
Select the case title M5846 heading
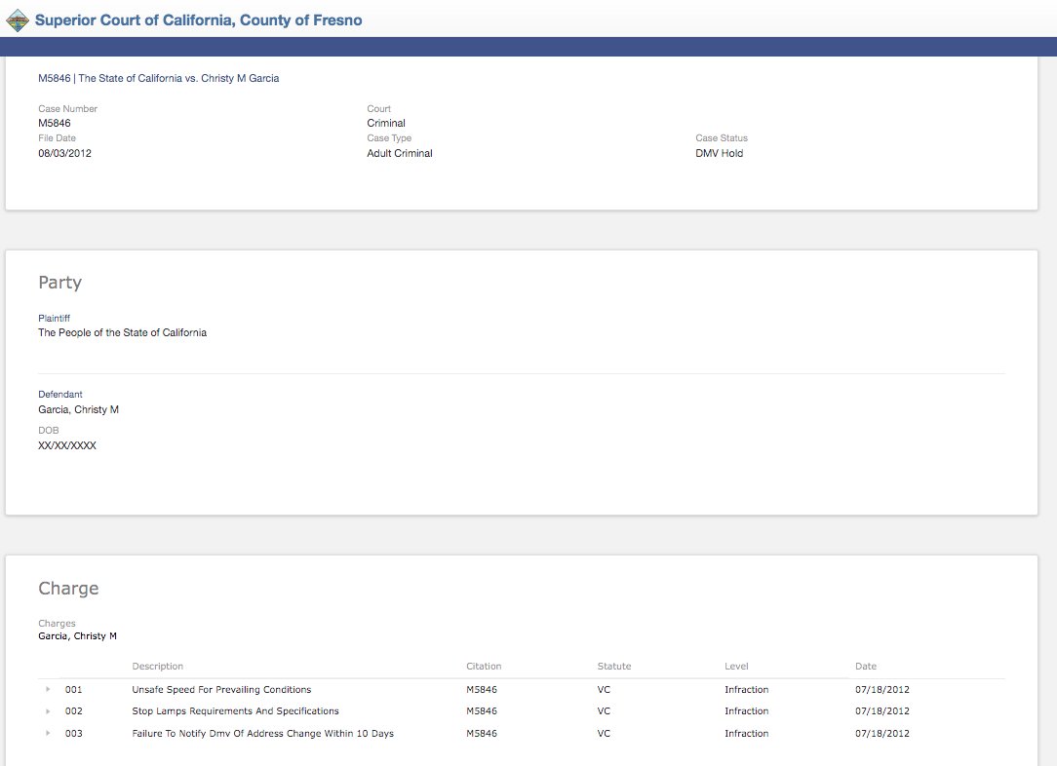tap(158, 78)
